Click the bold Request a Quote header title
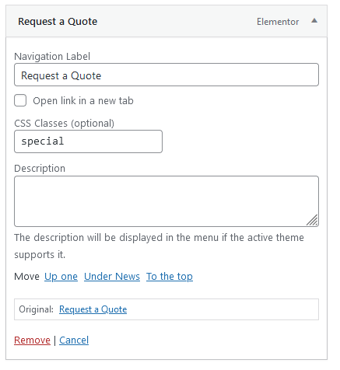The width and height of the screenshot is (340, 370). click(x=58, y=22)
